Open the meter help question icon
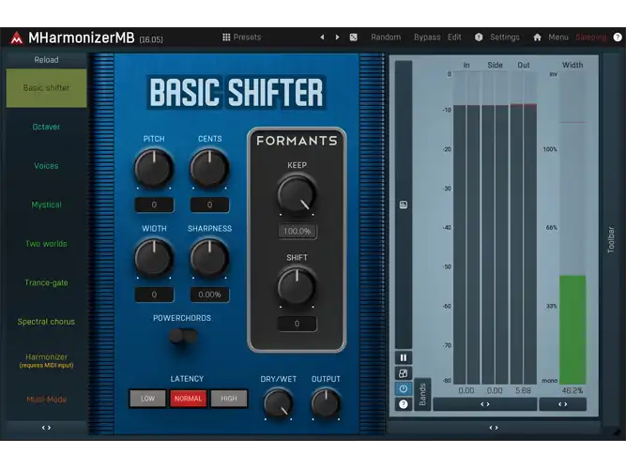Image resolution: width=626 pixels, height=469 pixels. pos(404,404)
